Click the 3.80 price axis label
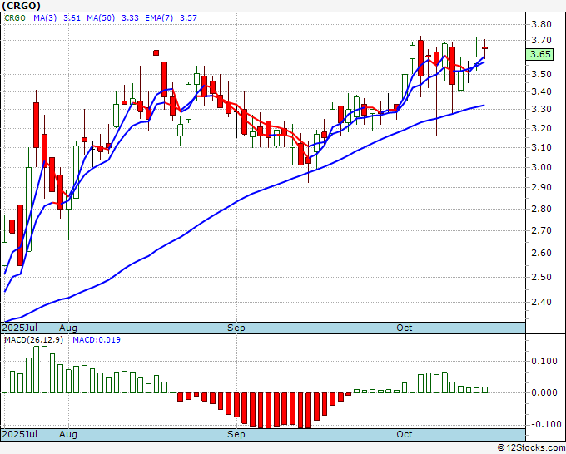Screen dimensions: 566x454 click(541, 24)
